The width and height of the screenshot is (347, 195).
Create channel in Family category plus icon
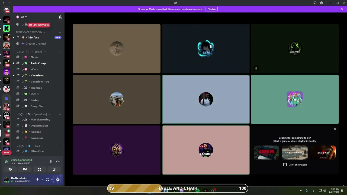pos(60,52)
